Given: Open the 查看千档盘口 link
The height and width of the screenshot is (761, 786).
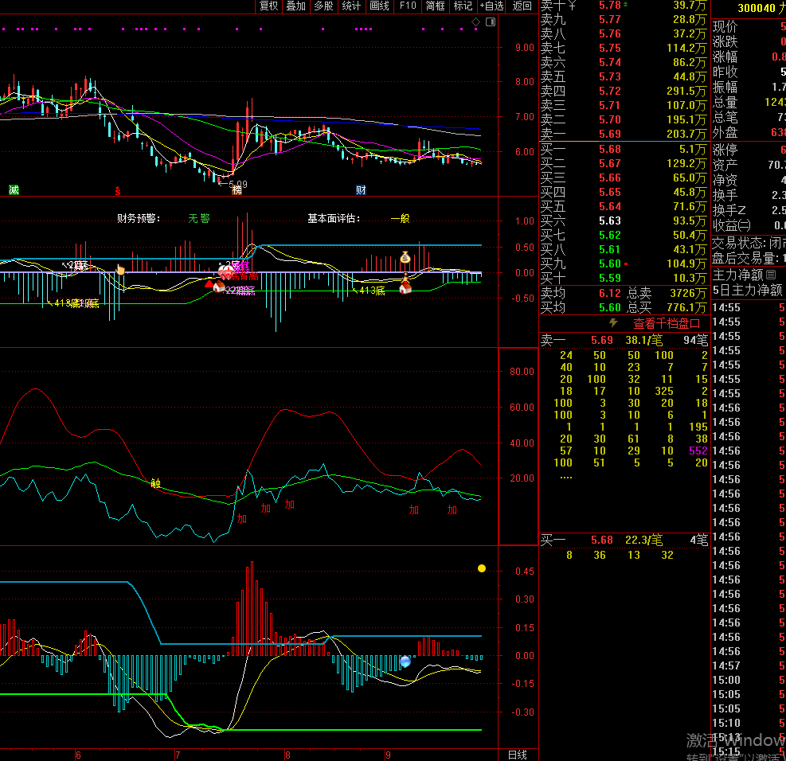Looking at the screenshot, I should coord(667,324).
